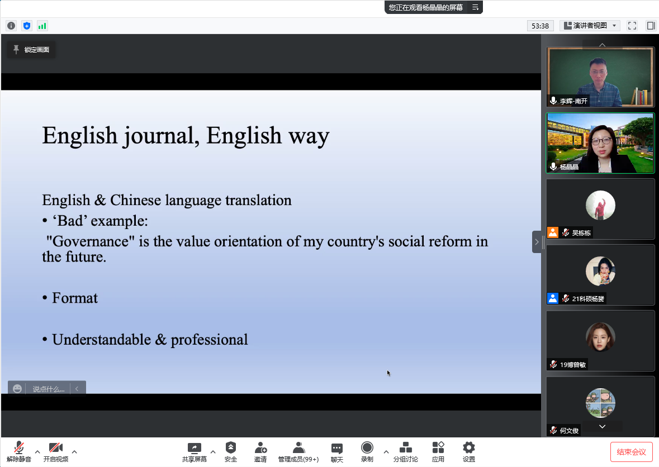Open Manage Participants (管理成员) list

[x=298, y=451]
